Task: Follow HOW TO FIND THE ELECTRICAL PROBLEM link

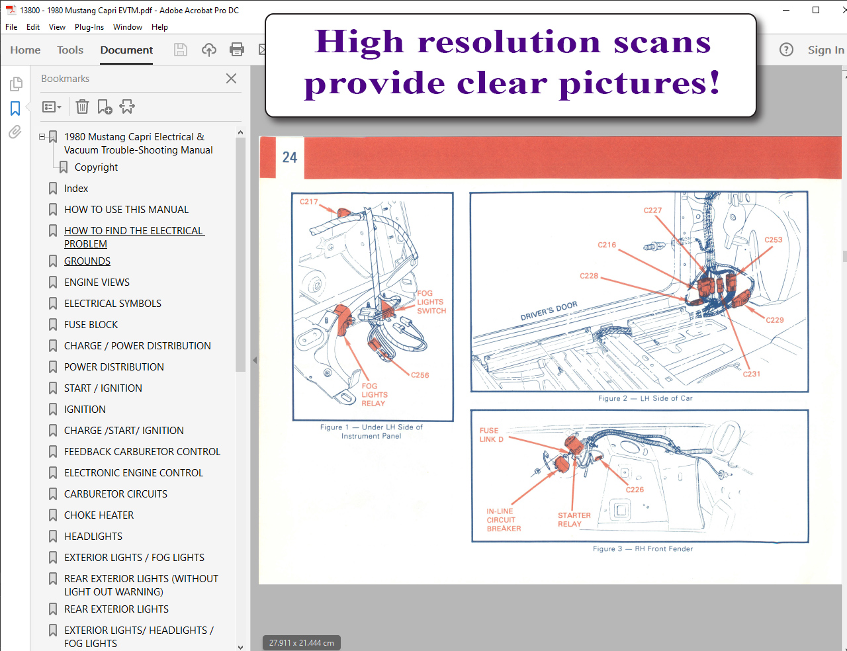Action: click(x=134, y=237)
